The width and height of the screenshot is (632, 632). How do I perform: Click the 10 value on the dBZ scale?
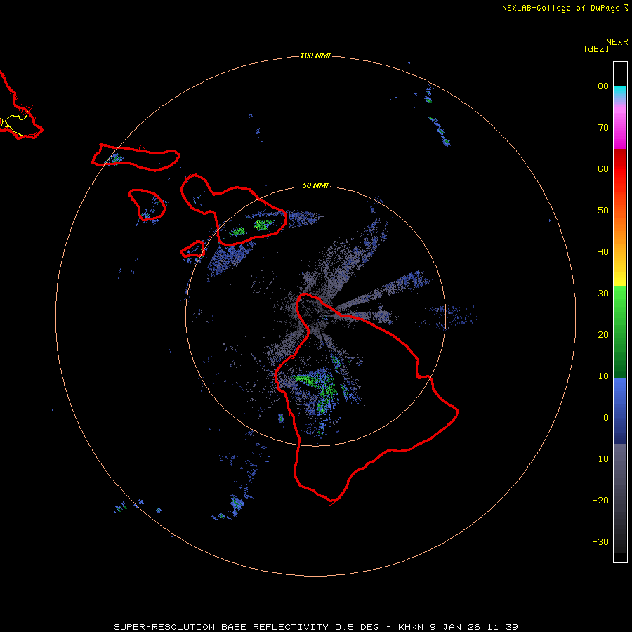(603, 376)
